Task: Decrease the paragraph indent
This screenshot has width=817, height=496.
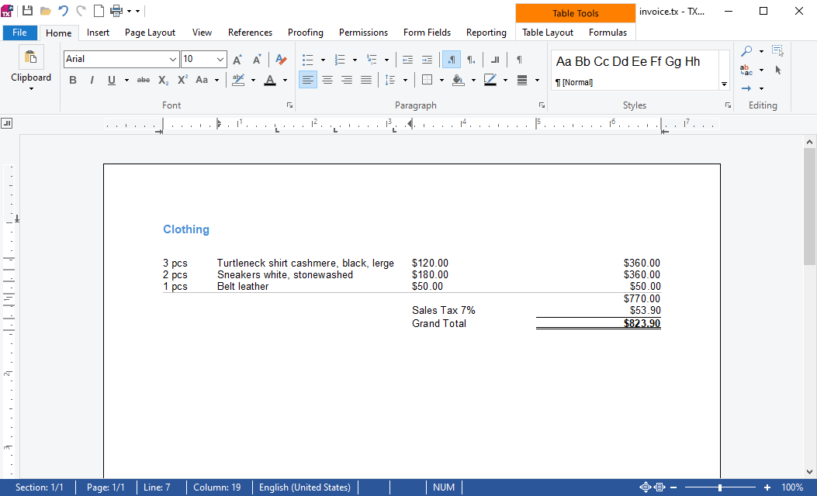Action: [407, 60]
